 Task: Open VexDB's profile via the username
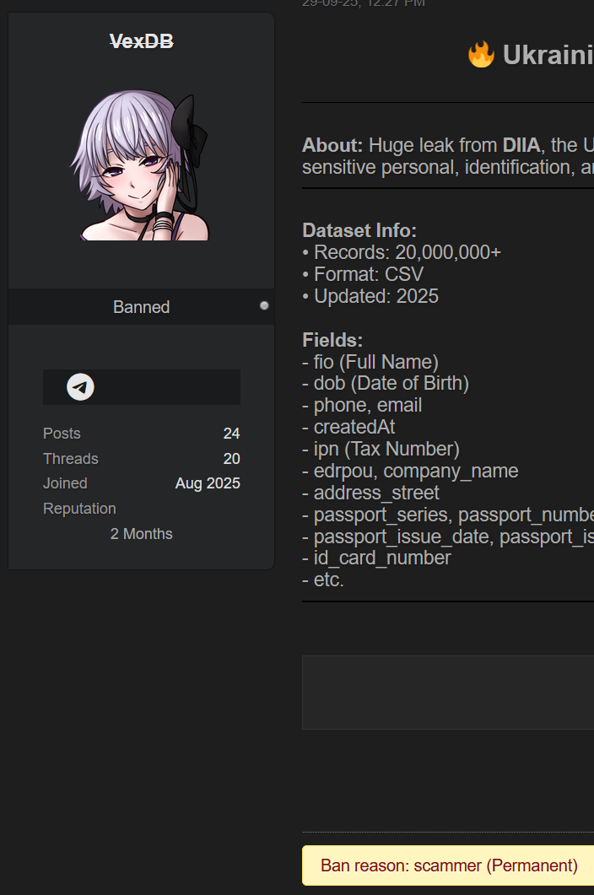click(x=141, y=40)
